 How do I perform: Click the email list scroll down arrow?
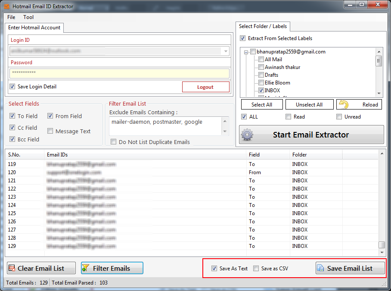pos(382,253)
